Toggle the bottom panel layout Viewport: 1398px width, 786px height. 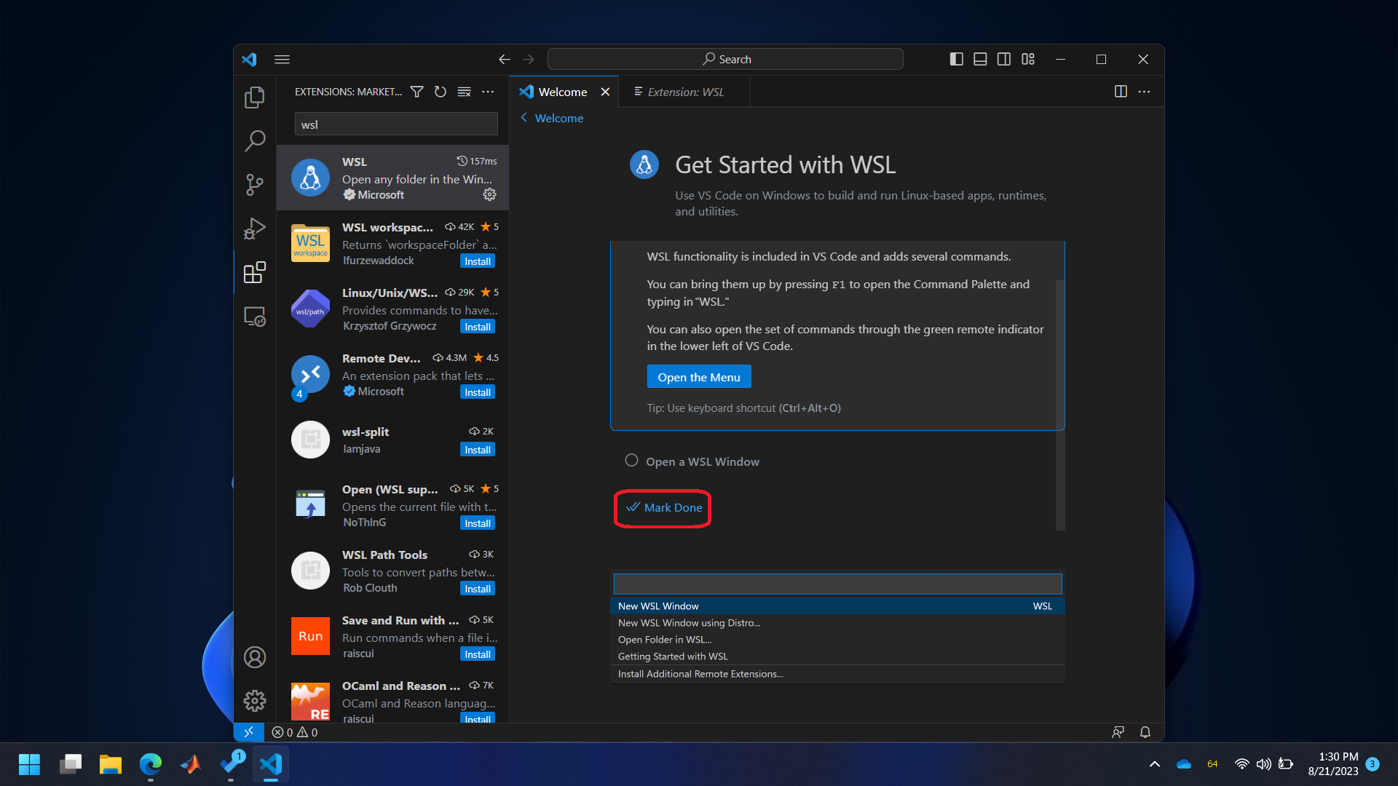coord(980,59)
